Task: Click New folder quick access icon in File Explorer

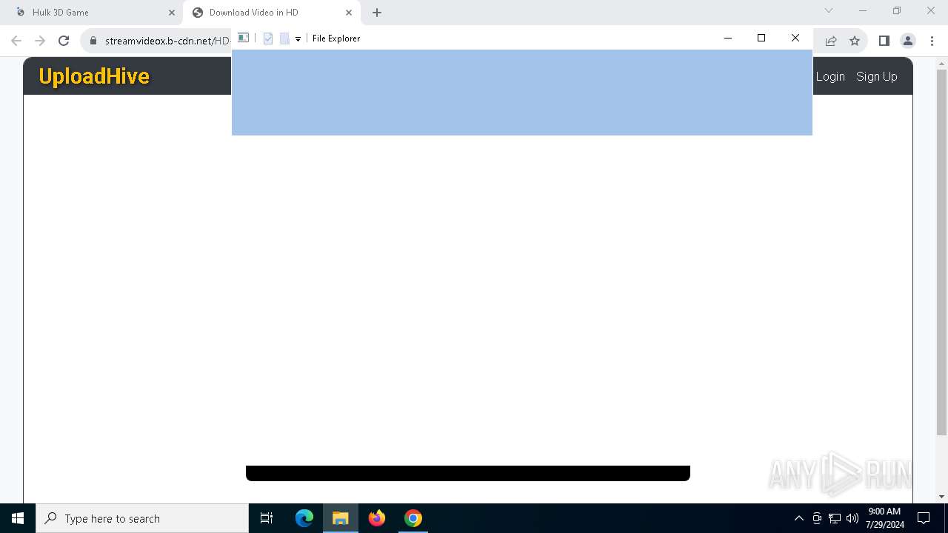Action: tap(284, 38)
